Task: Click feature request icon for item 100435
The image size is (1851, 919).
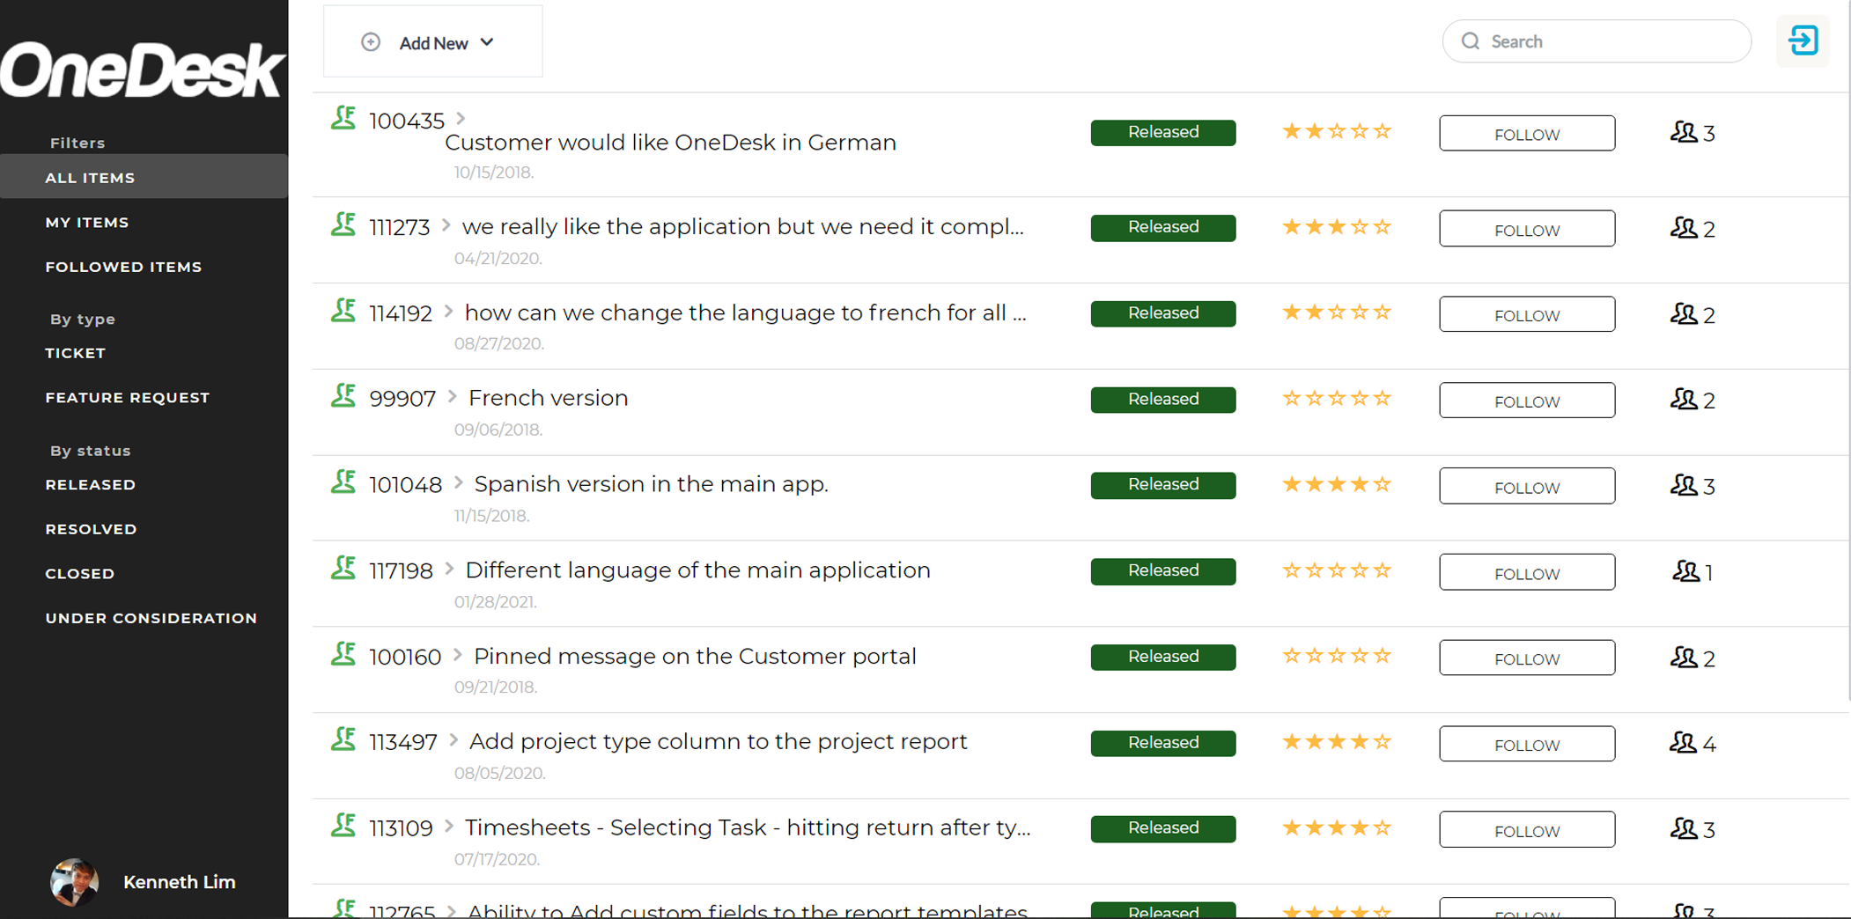Action: pos(343,118)
